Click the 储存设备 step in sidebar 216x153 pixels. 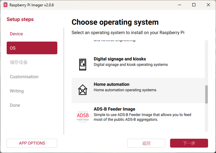19,62
